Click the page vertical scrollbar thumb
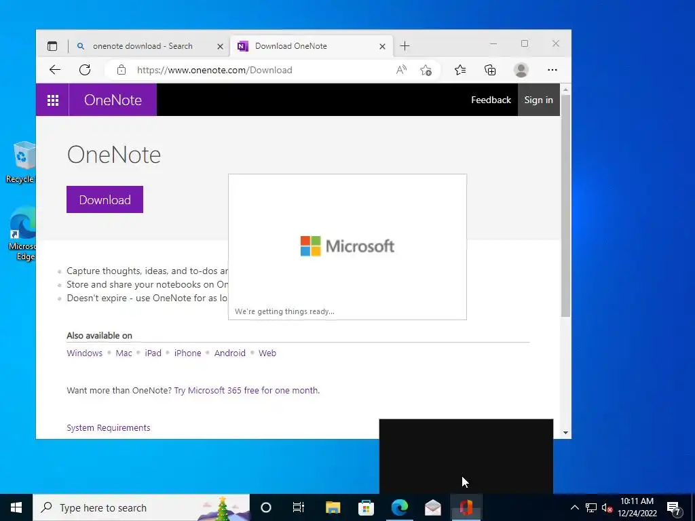 point(565,206)
